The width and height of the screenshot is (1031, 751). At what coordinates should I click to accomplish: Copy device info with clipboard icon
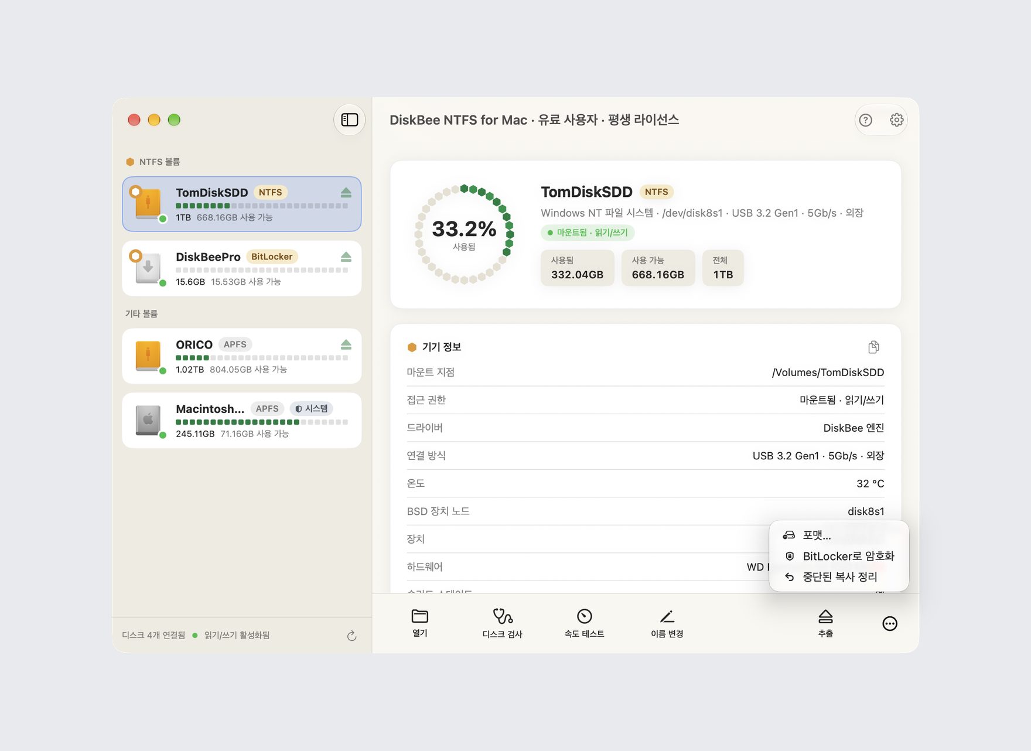(x=873, y=347)
